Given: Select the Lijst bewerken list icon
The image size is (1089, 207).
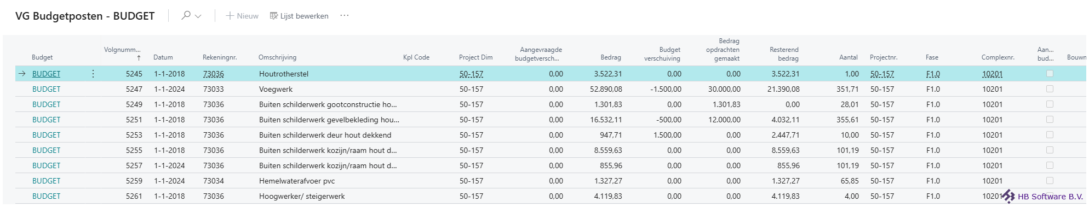Looking at the screenshot, I should (274, 16).
